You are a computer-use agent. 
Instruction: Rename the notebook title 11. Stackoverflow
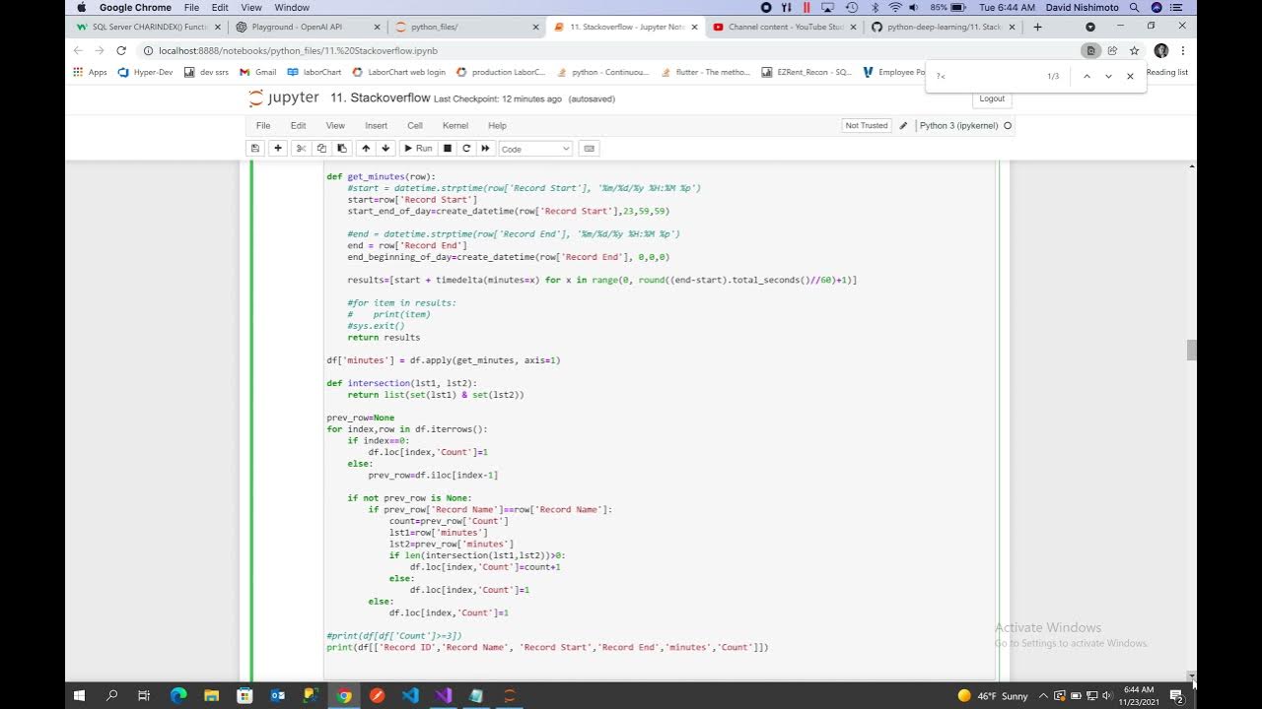pyautogui.click(x=380, y=97)
